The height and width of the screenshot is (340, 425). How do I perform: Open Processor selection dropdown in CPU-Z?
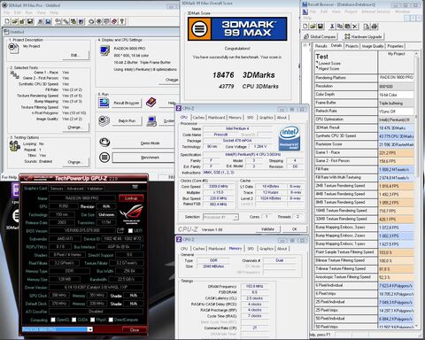236,217
